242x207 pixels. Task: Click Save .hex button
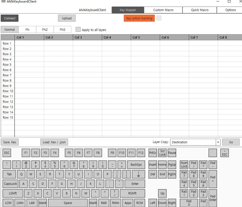pyautogui.click(x=10, y=142)
